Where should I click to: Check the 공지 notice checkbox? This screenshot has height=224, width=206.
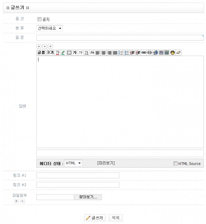tap(39, 19)
